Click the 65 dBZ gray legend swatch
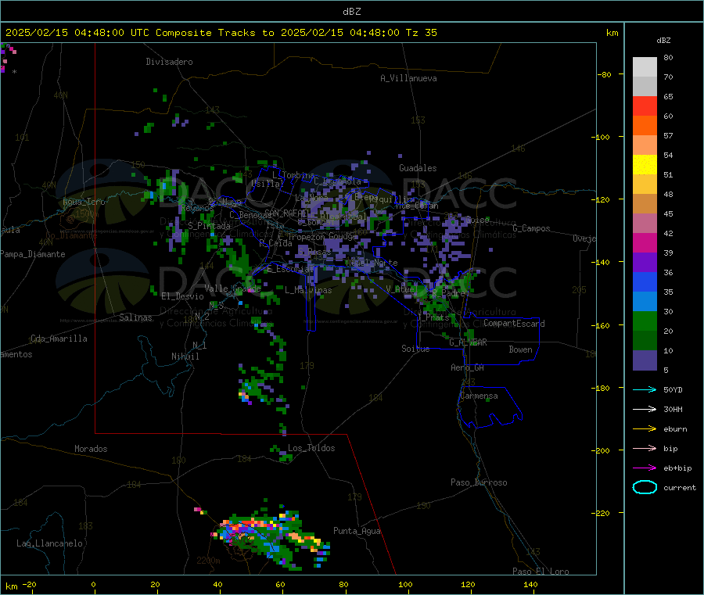 click(x=645, y=87)
